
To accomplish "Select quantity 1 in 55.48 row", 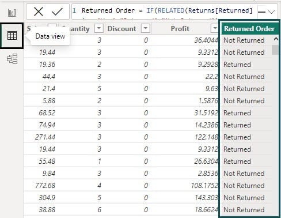I will click(x=99, y=161).
